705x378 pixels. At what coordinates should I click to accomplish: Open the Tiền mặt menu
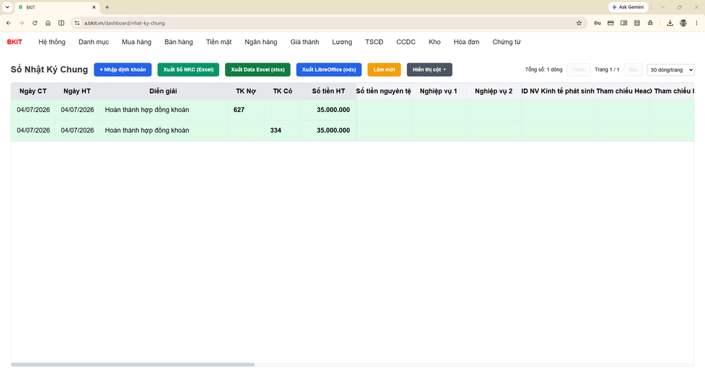(x=218, y=42)
